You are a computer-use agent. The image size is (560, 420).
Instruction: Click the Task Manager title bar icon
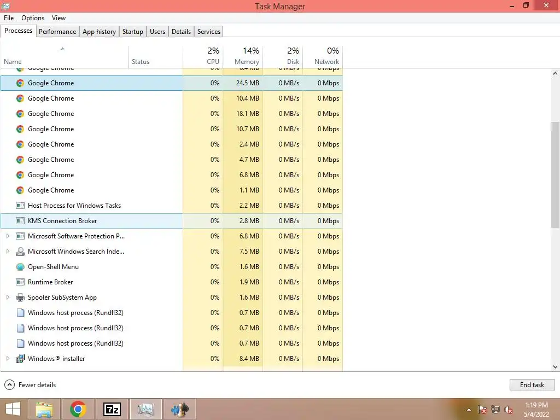[x=5, y=5]
